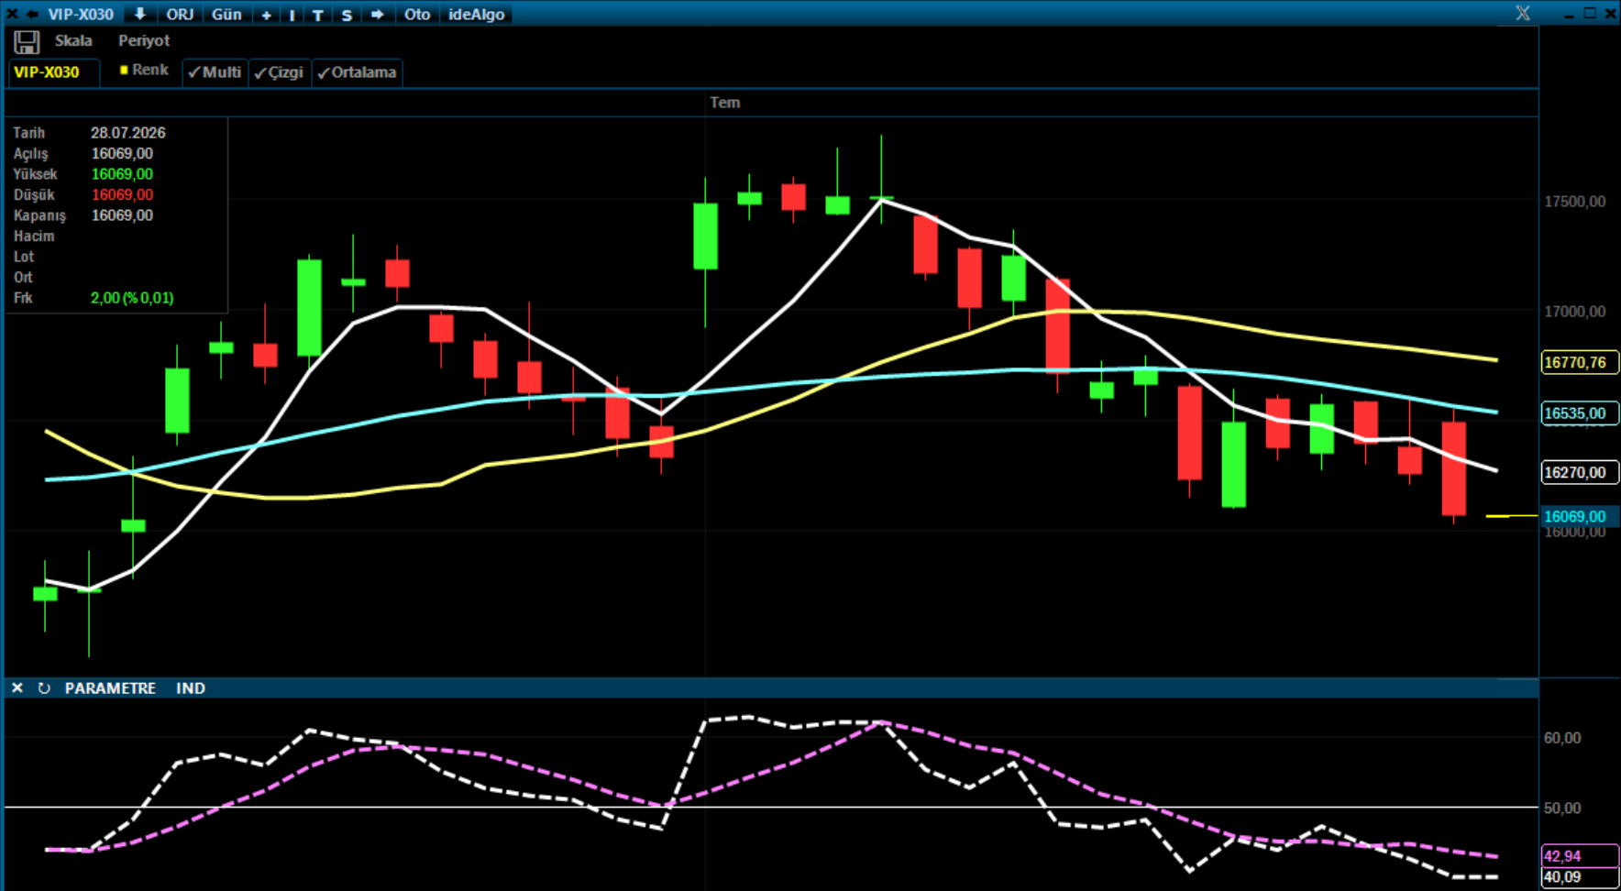This screenshot has width=1621, height=891.
Task: Click the 'I' toolbar button
Action: [292, 15]
